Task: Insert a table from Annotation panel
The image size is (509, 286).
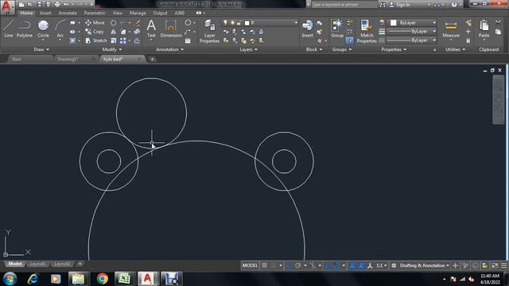Action: pos(188,41)
